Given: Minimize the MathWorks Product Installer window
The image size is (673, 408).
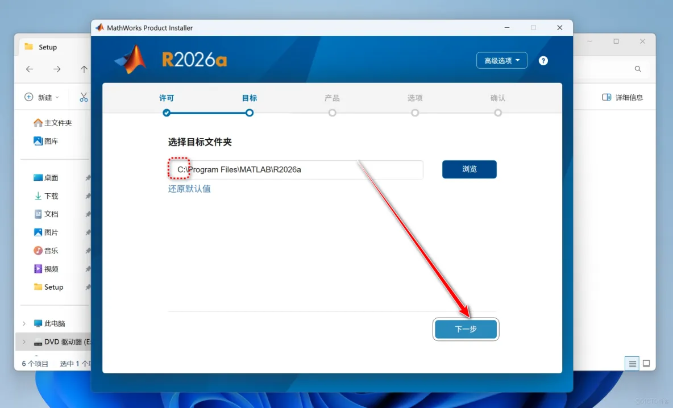Looking at the screenshot, I should (x=507, y=27).
